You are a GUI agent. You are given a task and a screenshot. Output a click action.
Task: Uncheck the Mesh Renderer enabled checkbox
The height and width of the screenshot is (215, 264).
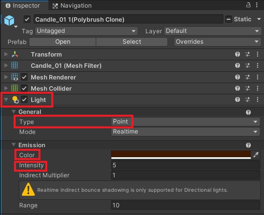point(24,77)
